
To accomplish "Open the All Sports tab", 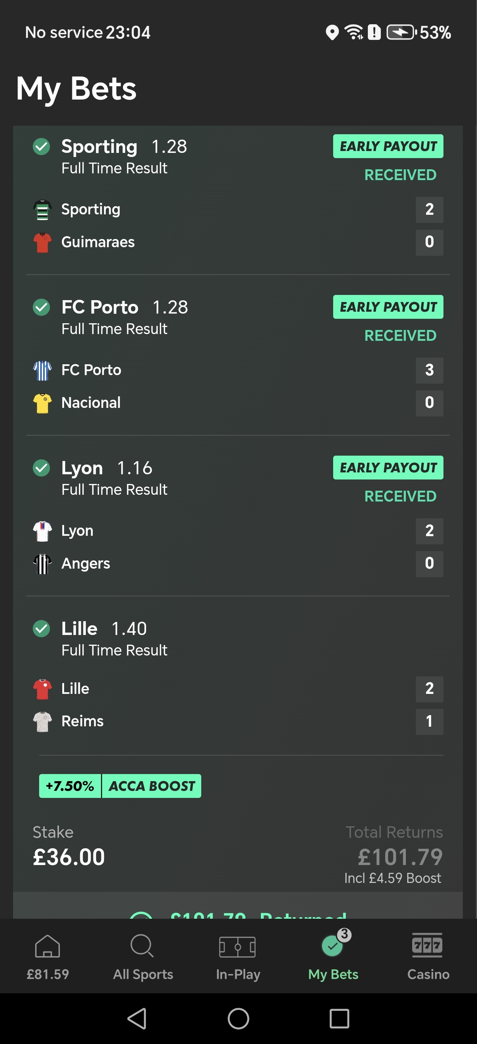I will click(x=143, y=956).
